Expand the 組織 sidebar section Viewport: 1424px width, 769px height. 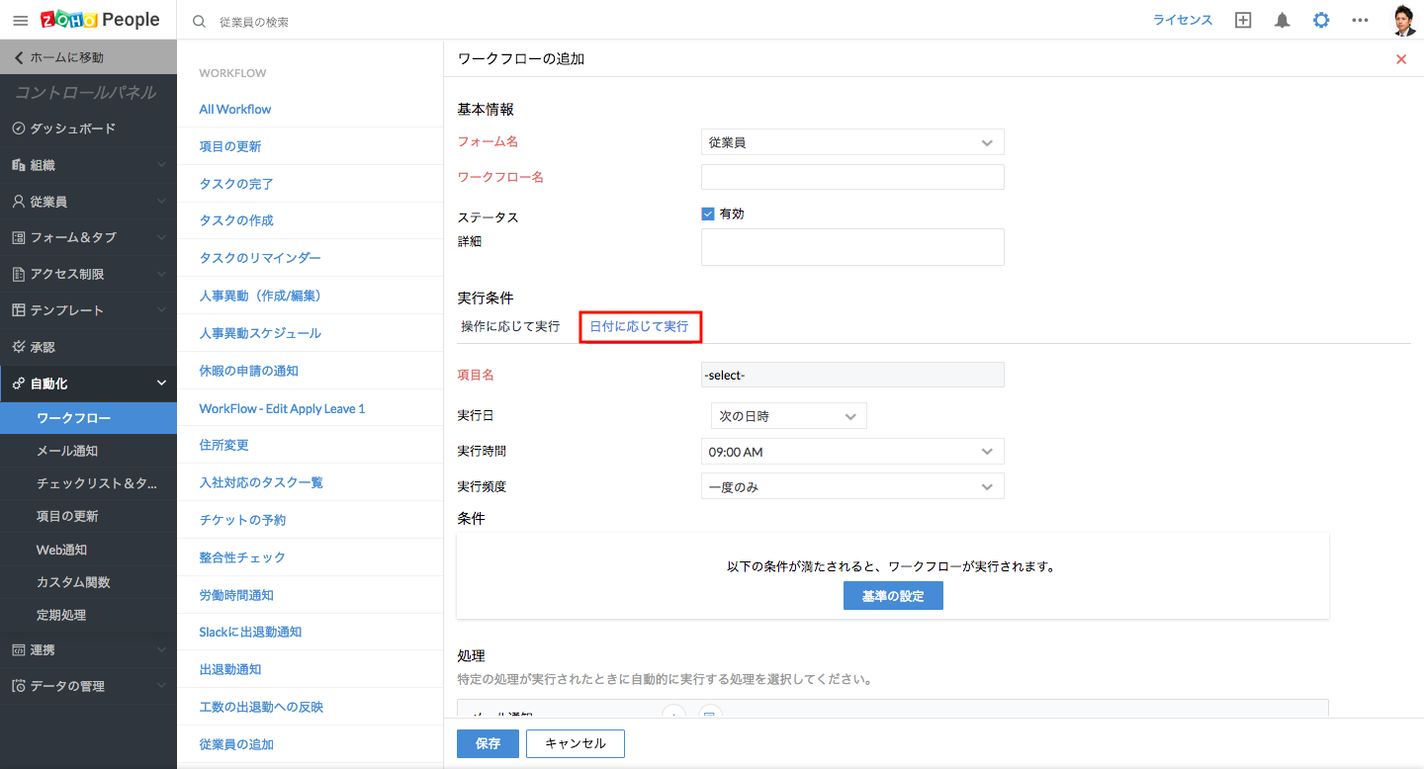point(88,165)
